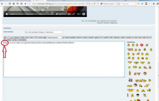Open the 360 video quality selector
This screenshot has height=101, width=159.
(x=79, y=14)
